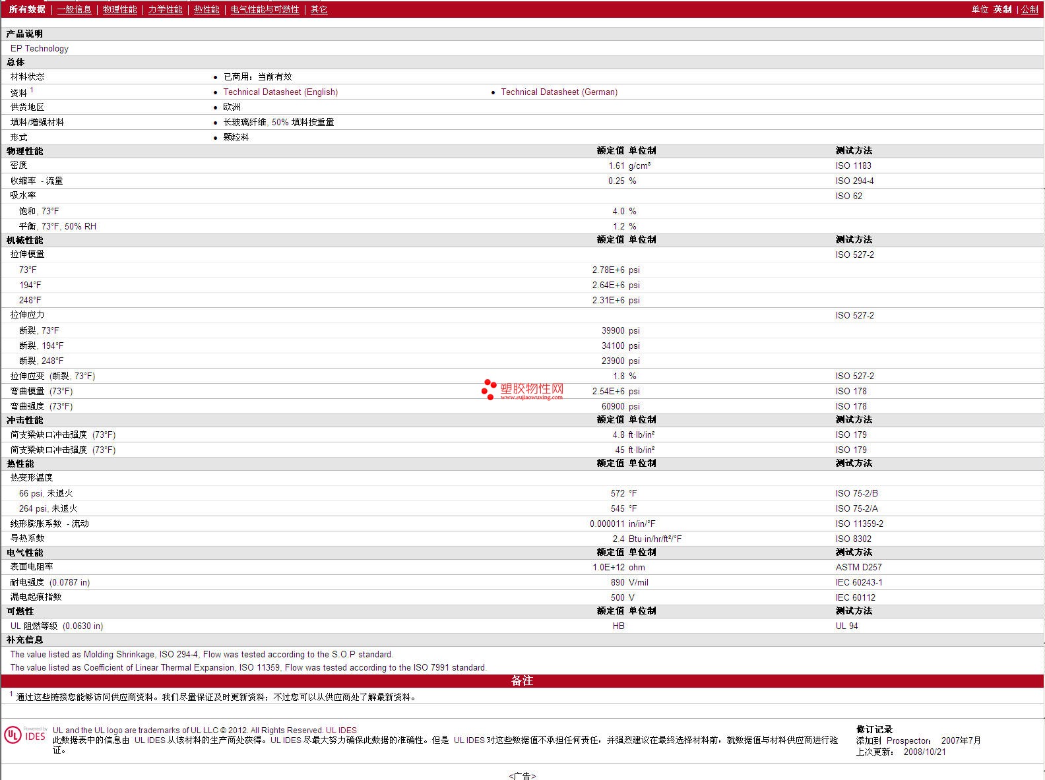Screen dimensions: 1045x780
Task: Click UL IDES link before 对这些数据值
Action: pos(469,740)
